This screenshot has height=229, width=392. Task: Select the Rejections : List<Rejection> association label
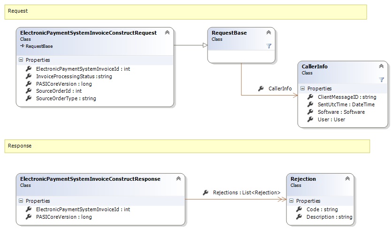point(246,192)
